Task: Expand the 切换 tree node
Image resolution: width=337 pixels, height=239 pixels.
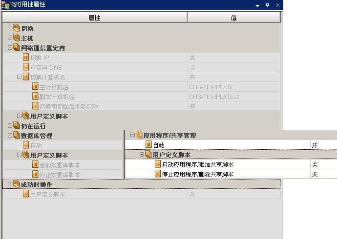Action: coord(10,28)
